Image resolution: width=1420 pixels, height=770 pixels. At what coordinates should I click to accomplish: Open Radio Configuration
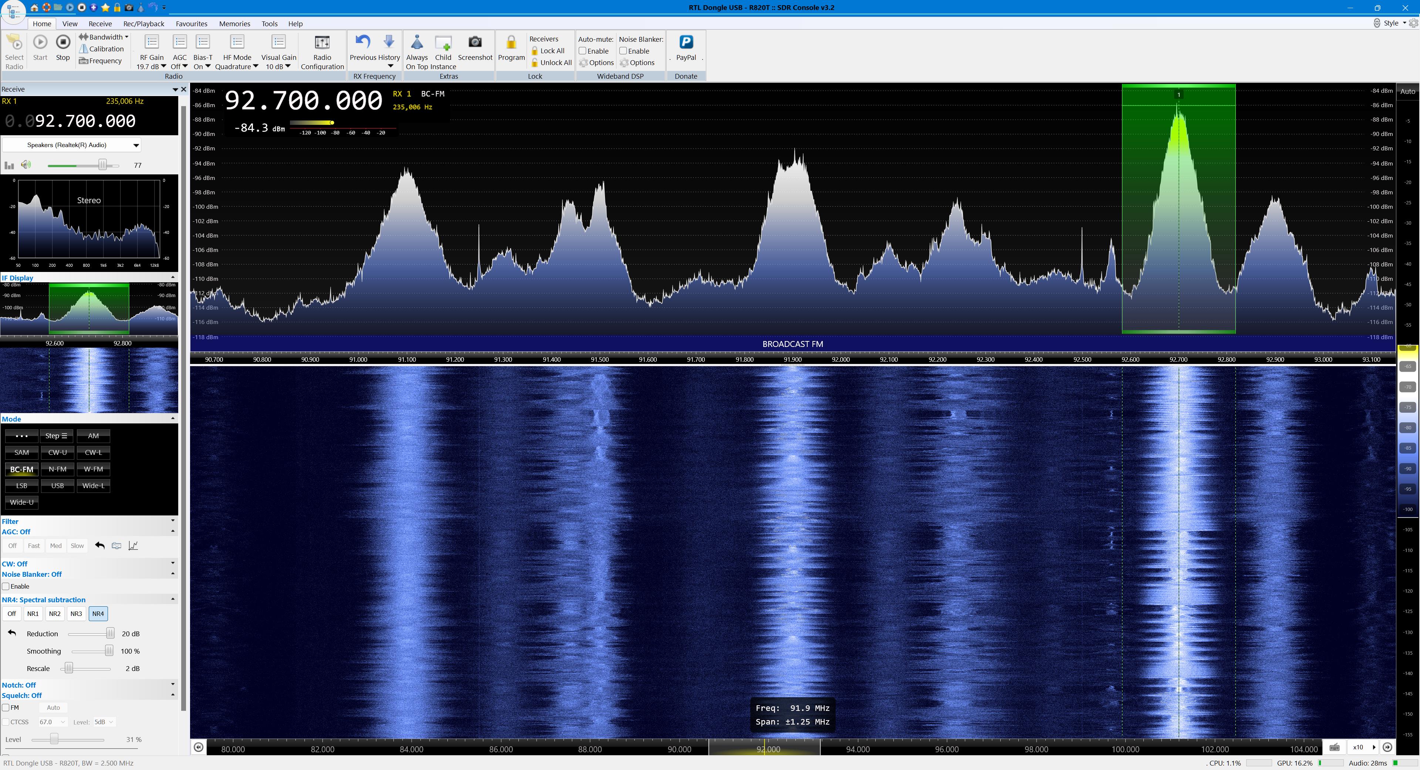322,43
